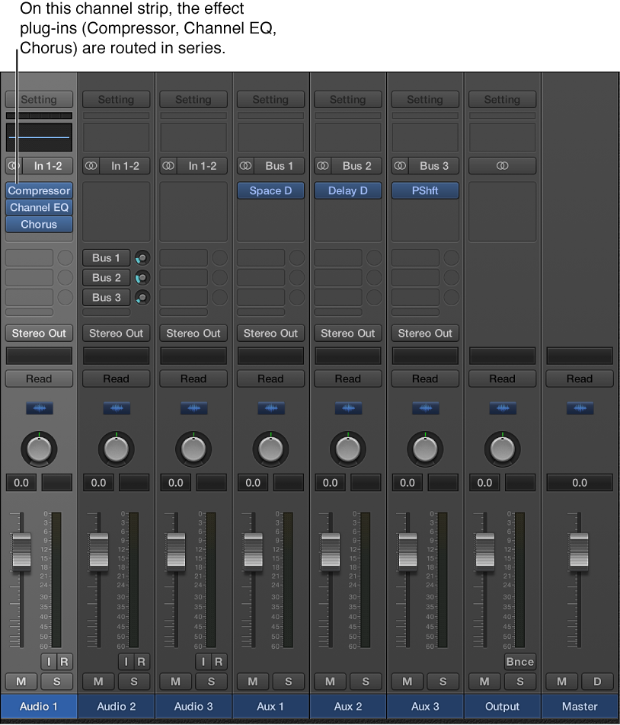The image size is (620, 725).
Task: Click the channel format icon on Audio 2
Action: (91, 165)
